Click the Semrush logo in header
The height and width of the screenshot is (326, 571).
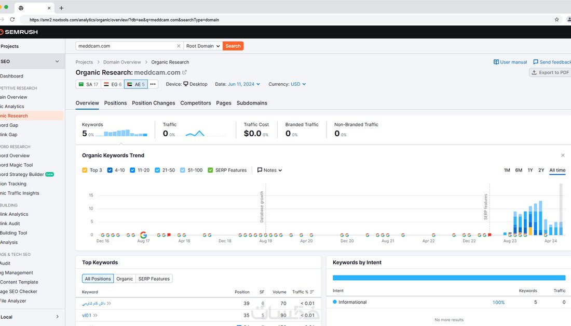19,32
